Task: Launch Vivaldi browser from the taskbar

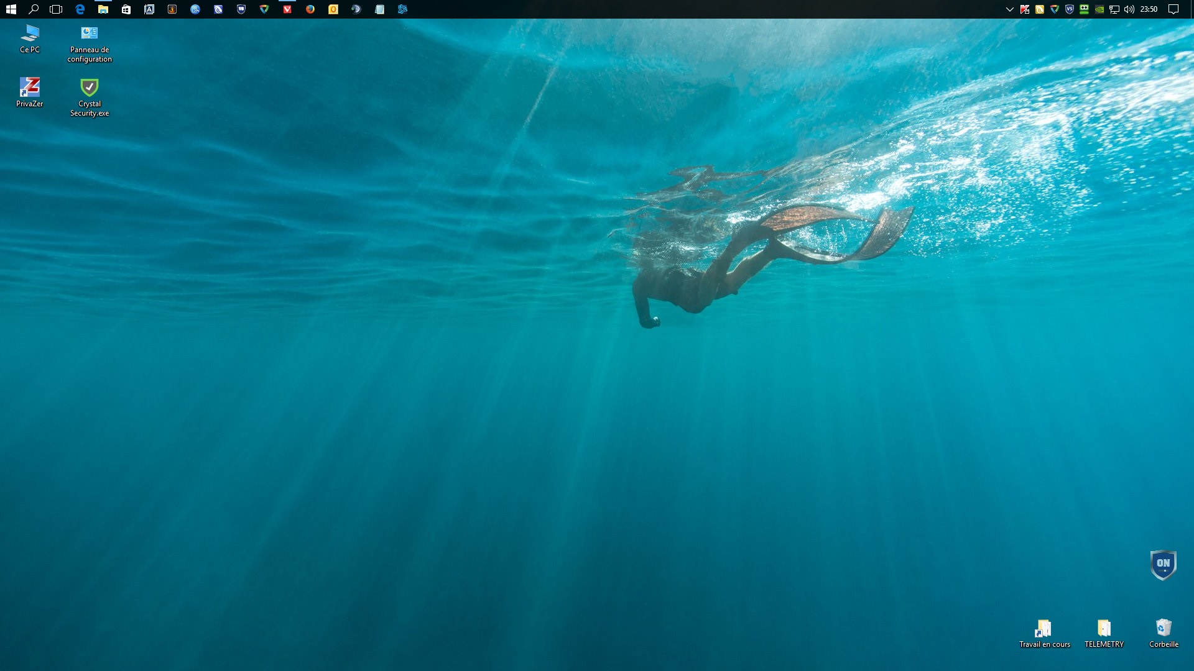Action: click(x=287, y=9)
